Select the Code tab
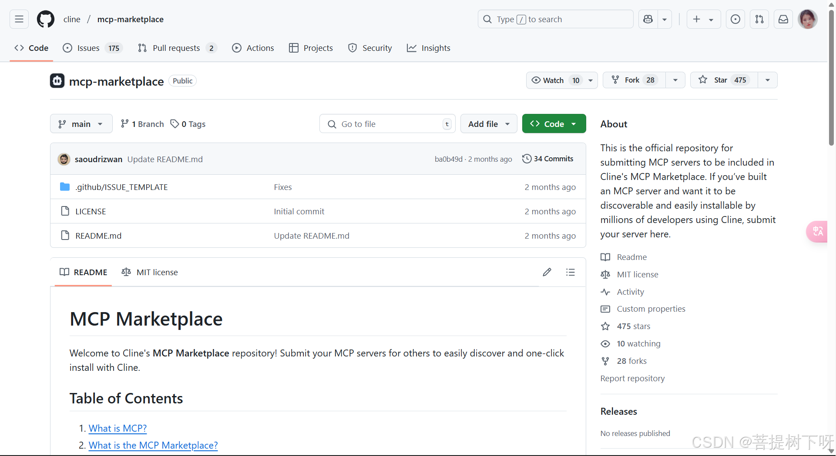 click(x=31, y=48)
